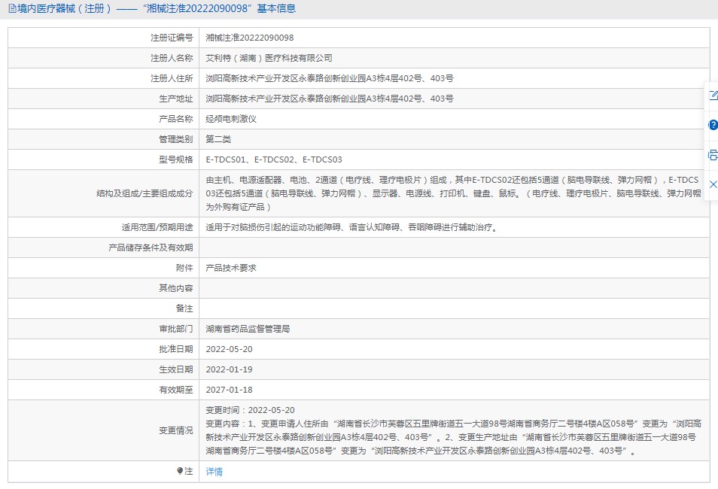Image resolution: width=718 pixels, height=489 pixels.
Task: Click management category value 第二类
Action: point(218,139)
